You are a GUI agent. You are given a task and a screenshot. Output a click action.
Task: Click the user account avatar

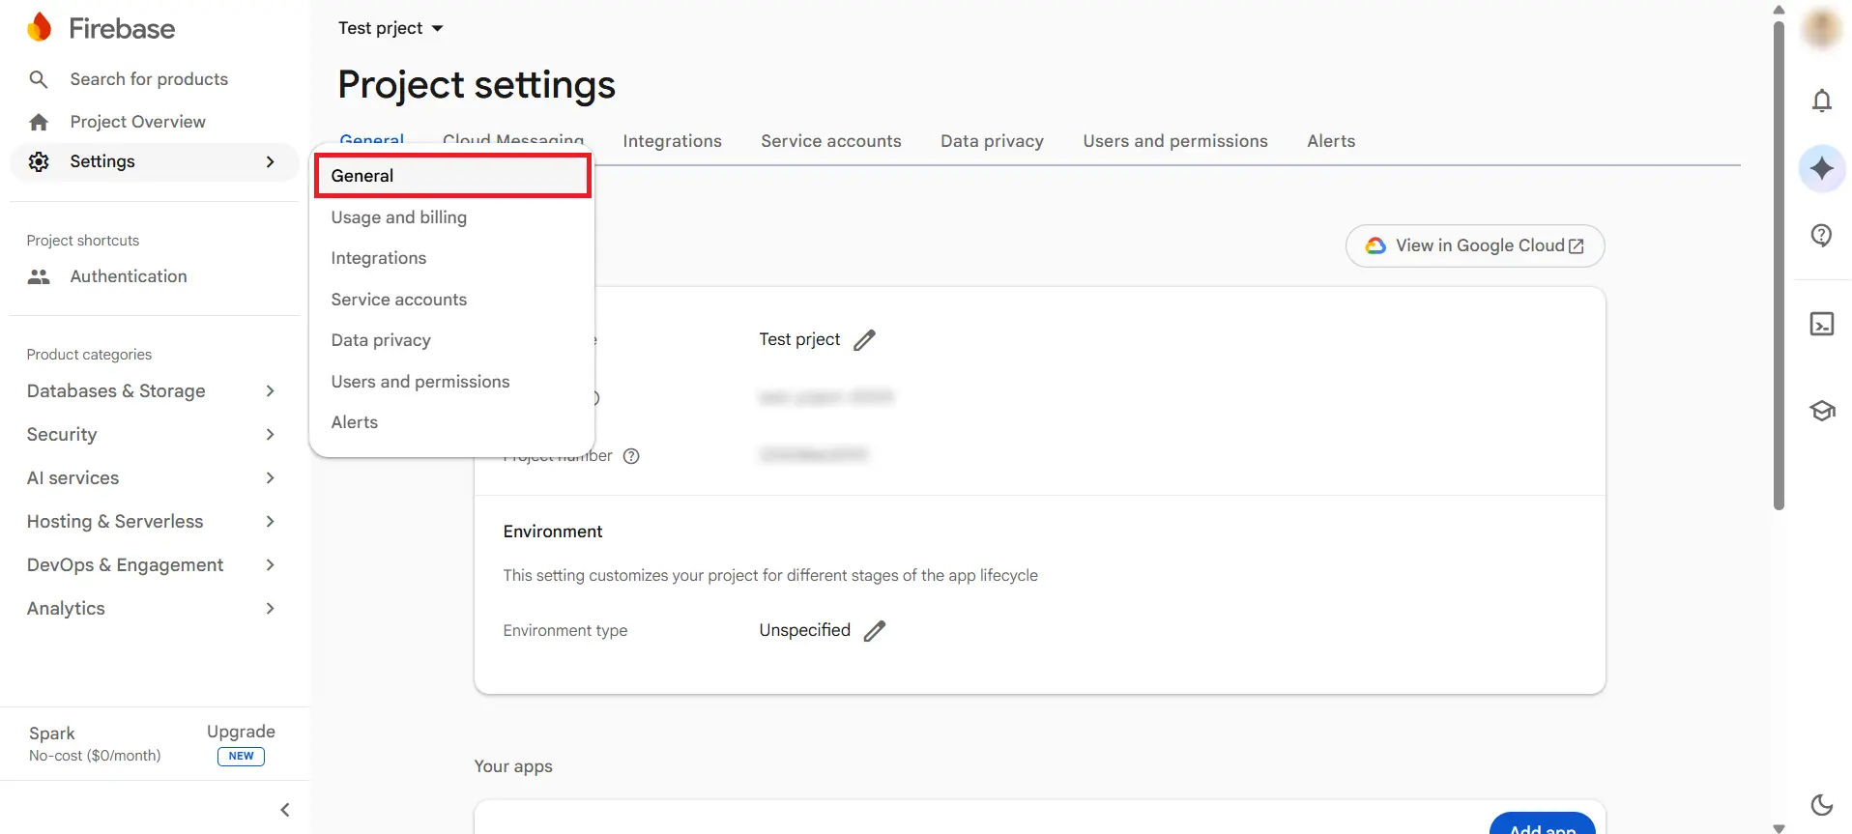1822,27
